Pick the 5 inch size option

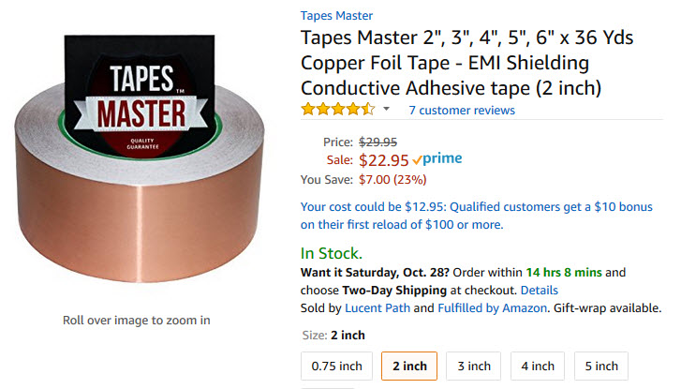coord(601,366)
